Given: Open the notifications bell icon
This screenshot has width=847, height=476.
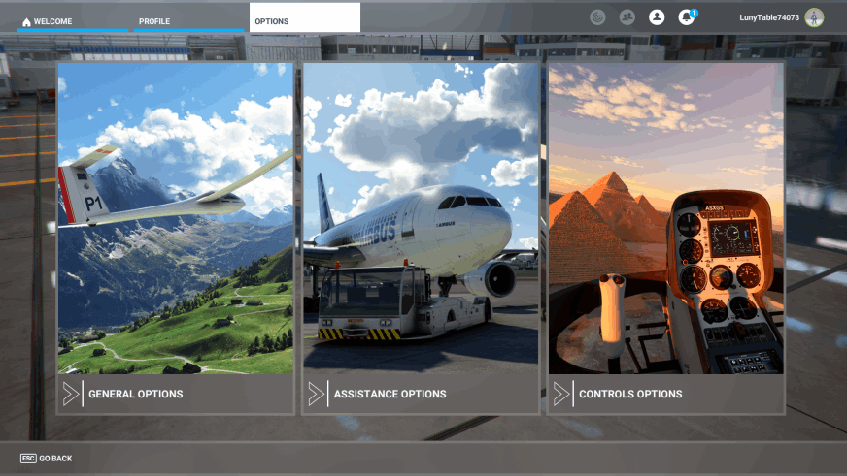Looking at the screenshot, I should (x=686, y=16).
